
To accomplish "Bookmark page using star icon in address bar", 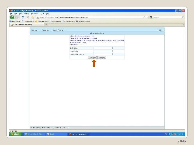I will coord(144,17).
